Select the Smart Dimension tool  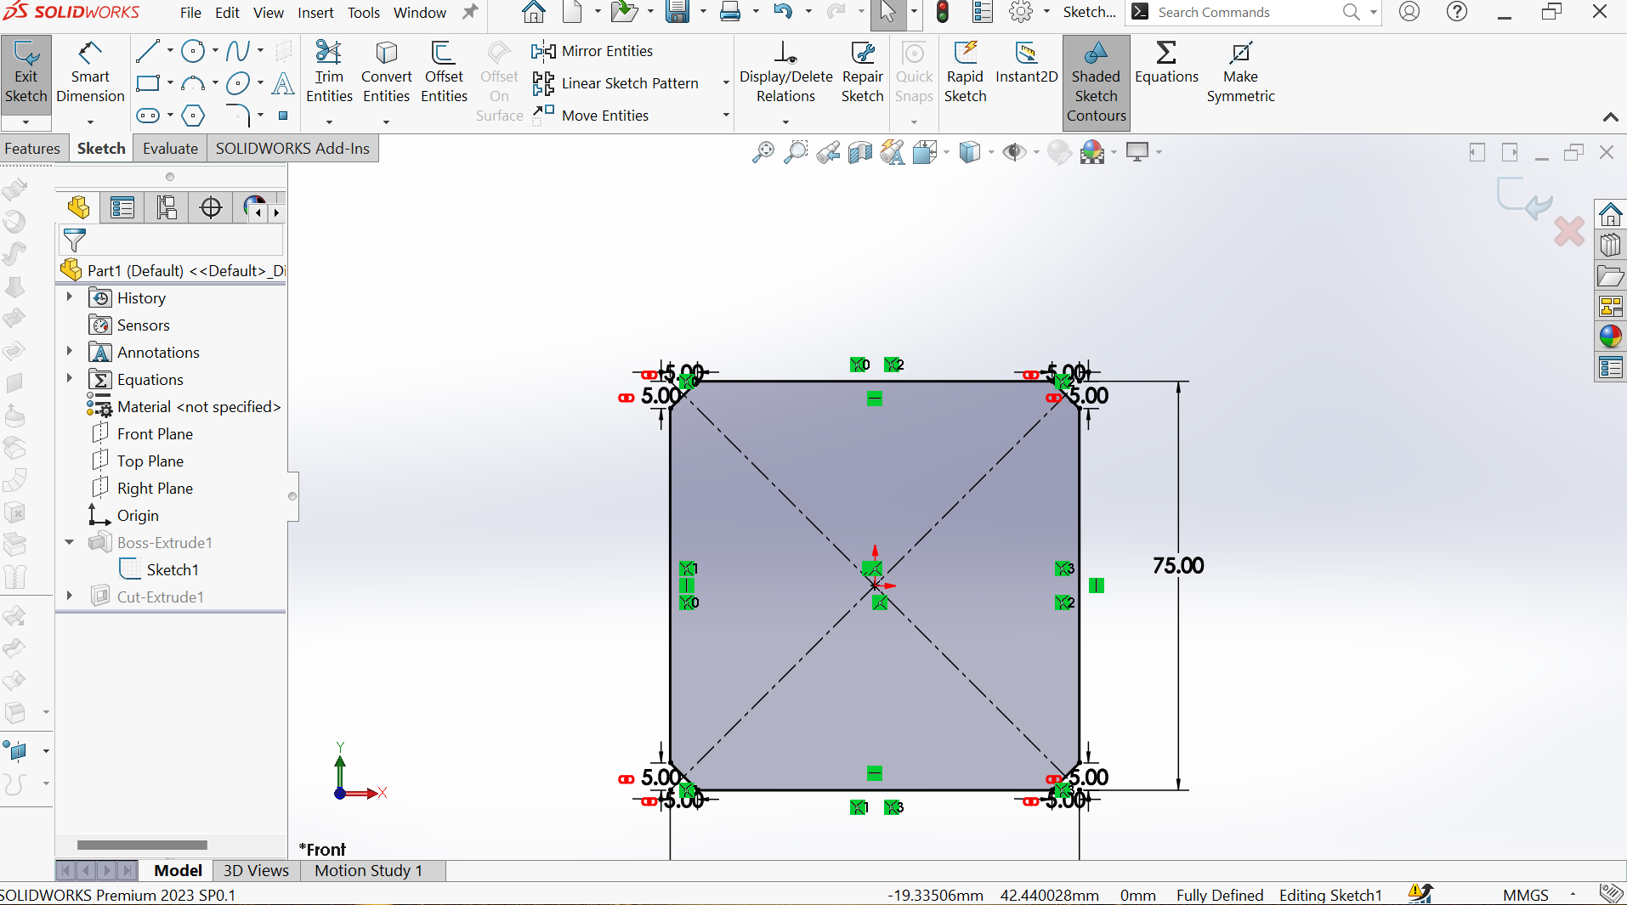pos(90,73)
